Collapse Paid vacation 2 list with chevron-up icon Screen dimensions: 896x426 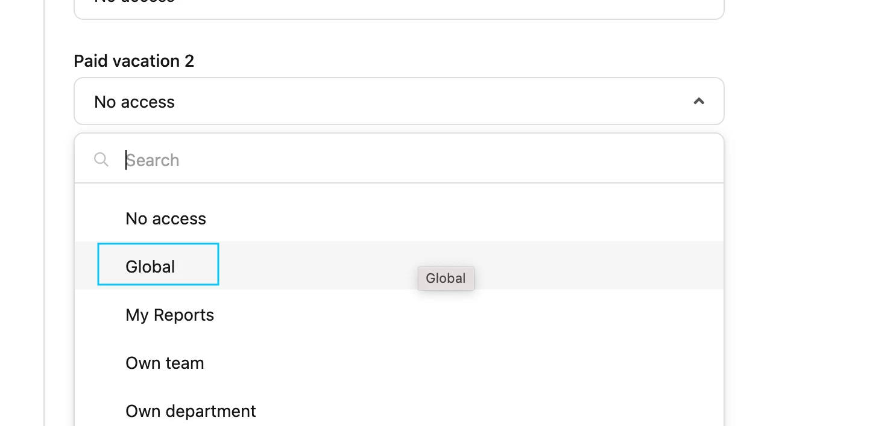point(699,101)
